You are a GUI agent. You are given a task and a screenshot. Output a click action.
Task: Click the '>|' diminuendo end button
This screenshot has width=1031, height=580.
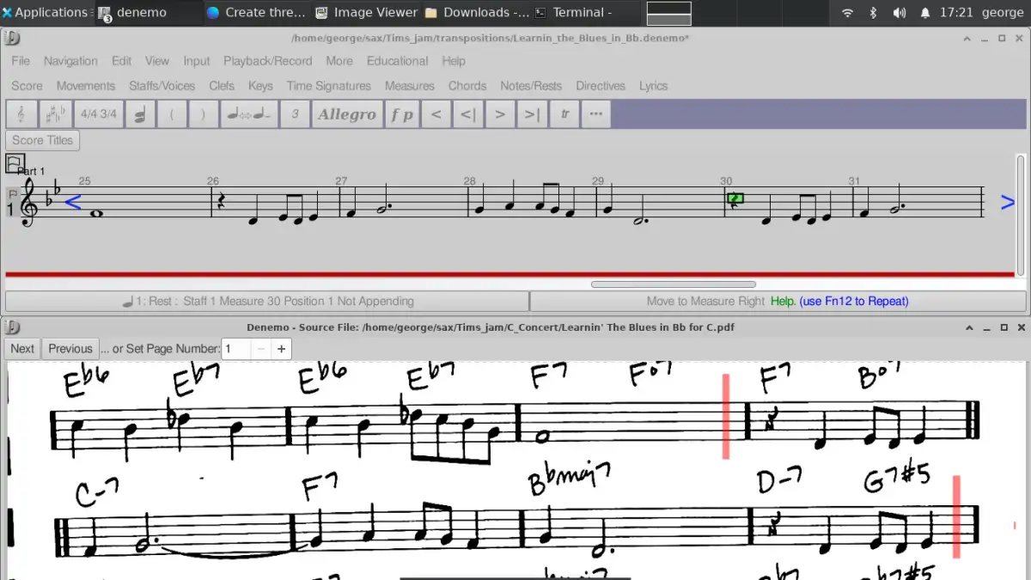point(532,114)
